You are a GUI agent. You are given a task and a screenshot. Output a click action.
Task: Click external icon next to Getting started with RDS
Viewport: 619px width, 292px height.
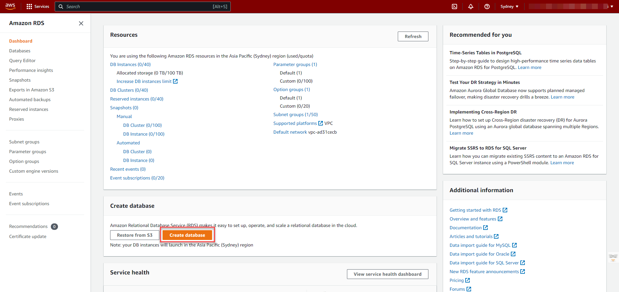click(x=505, y=210)
